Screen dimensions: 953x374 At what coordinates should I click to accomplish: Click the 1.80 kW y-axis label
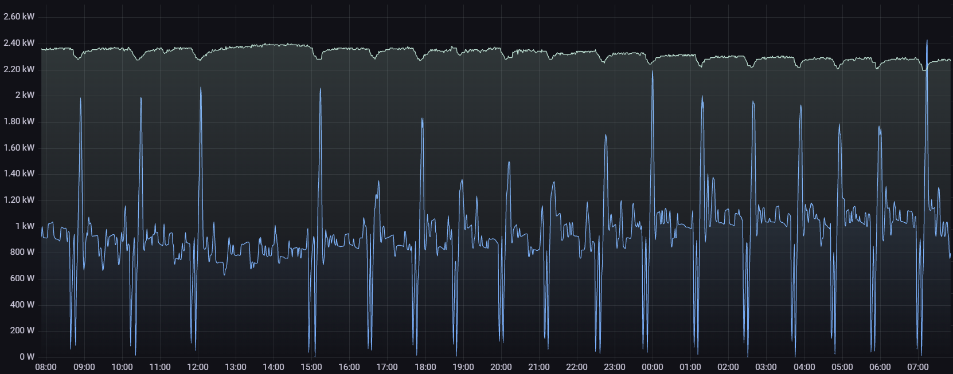[x=19, y=121]
